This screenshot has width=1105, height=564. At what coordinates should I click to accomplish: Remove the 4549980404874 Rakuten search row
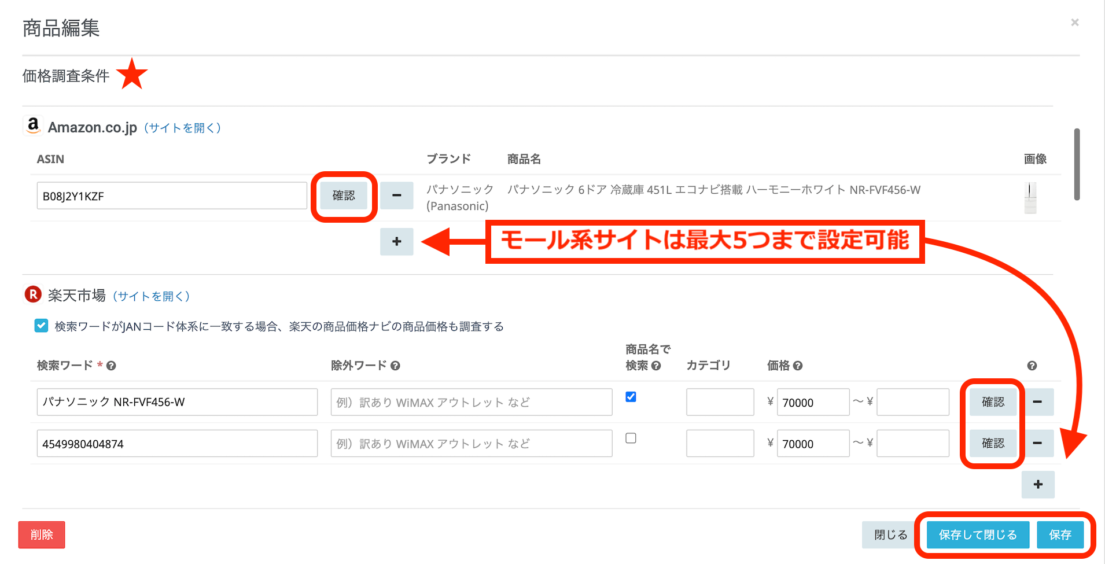pyautogui.click(x=1037, y=443)
